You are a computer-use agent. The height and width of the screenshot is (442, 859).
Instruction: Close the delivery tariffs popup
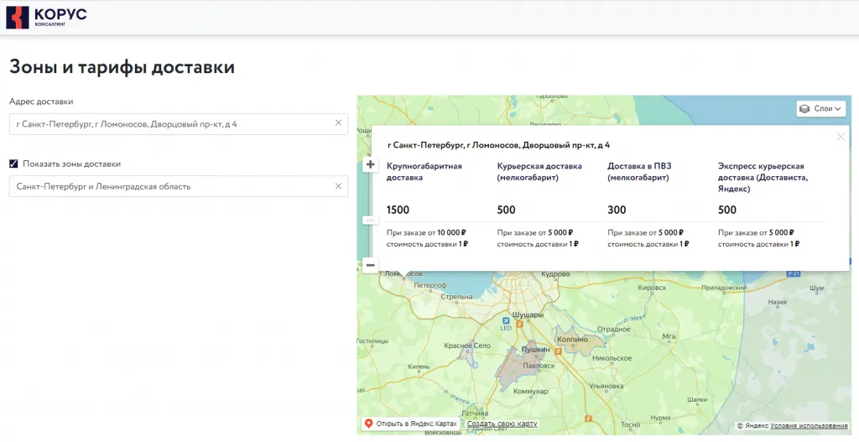841,137
